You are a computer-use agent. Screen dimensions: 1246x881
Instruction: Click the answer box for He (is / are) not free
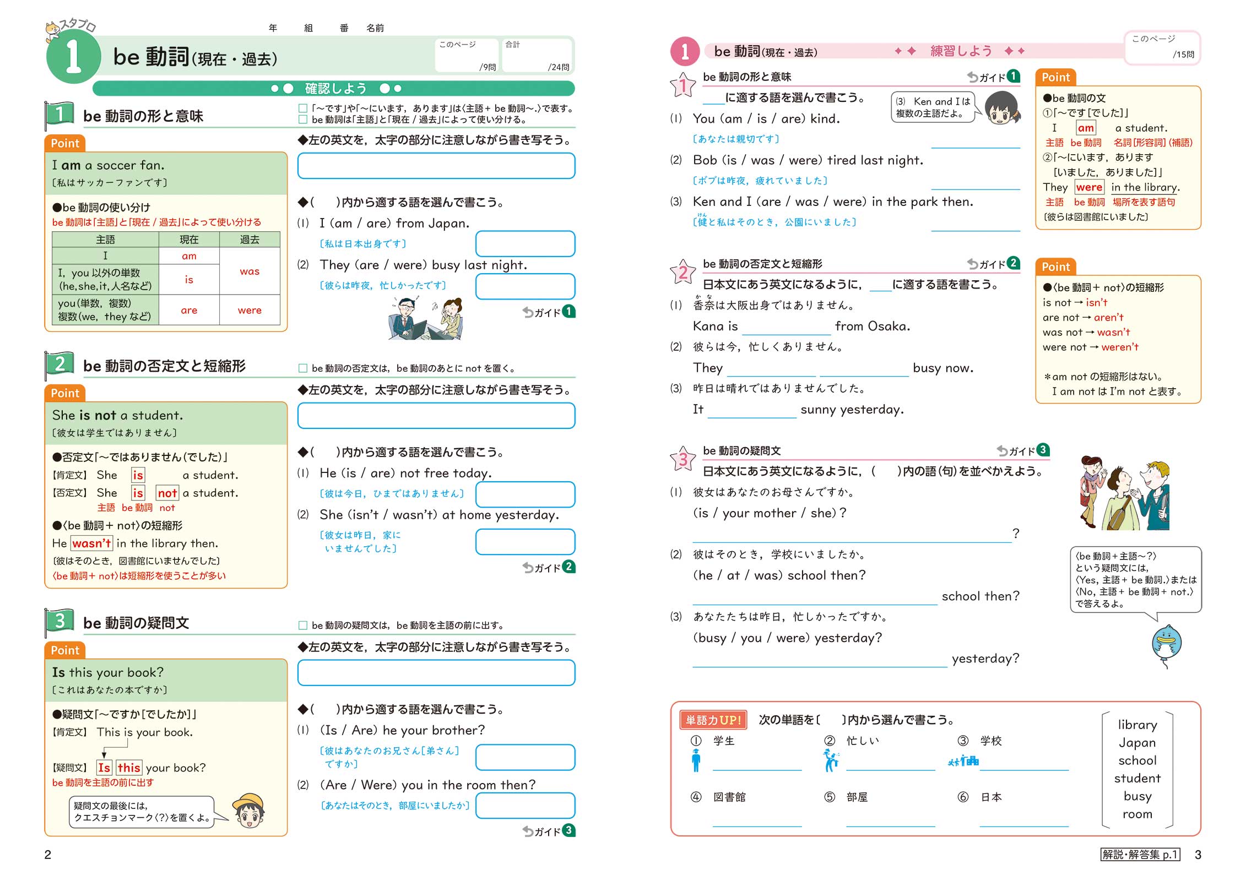click(x=525, y=494)
